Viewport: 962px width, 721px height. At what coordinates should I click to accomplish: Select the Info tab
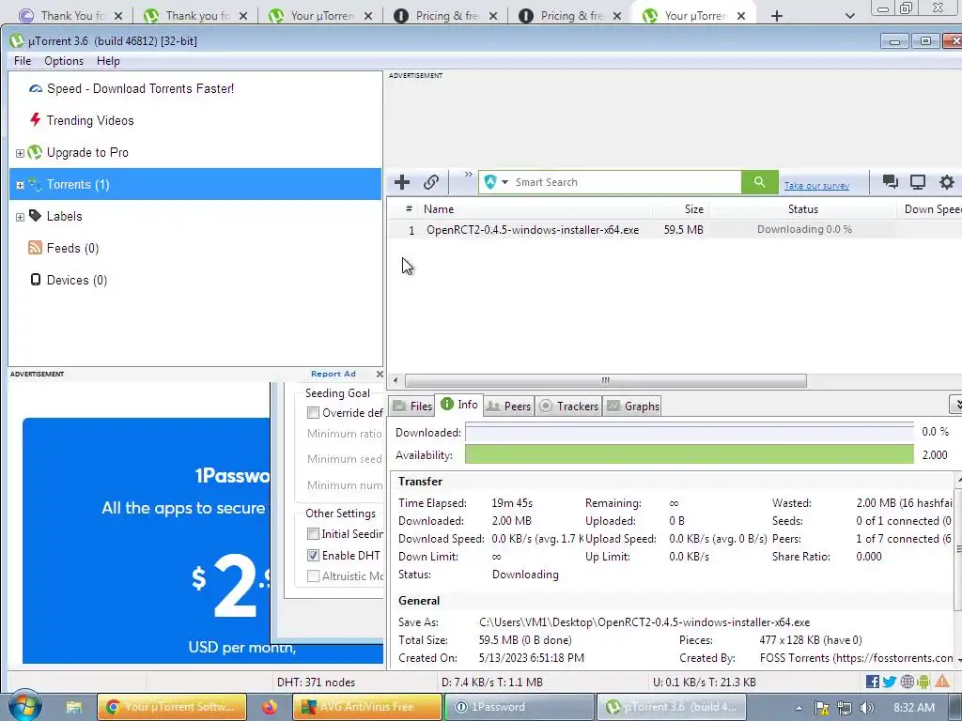pyautogui.click(x=458, y=404)
